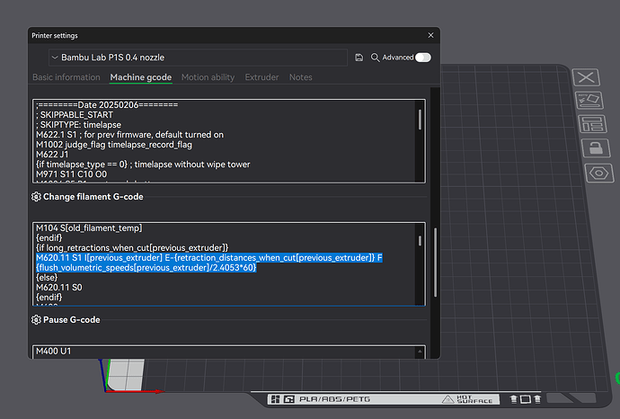The image size is (620, 419).
Task: Expand the Bambu Lab P1S preset dropdown
Action: point(198,58)
